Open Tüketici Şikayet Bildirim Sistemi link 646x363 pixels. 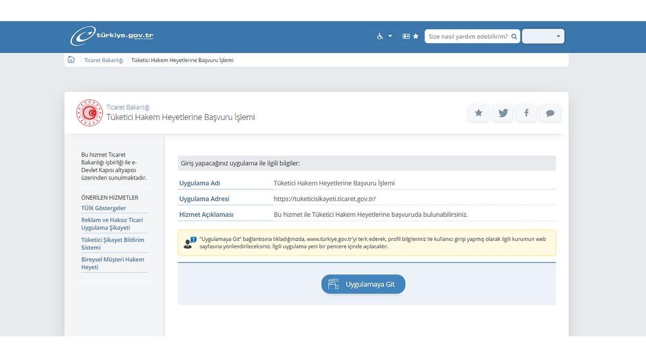pos(113,243)
